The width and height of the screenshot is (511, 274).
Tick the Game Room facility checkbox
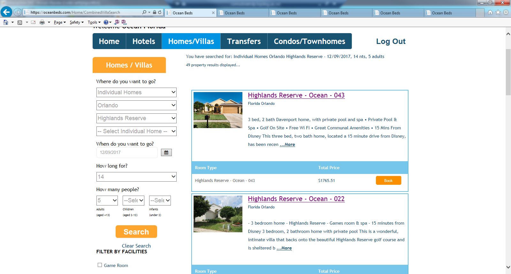click(x=100, y=265)
